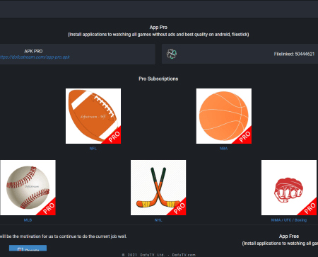Screen dimensions: 318x257
Task: Open the NBA Pro basketball thumbnail
Action: tap(224, 116)
